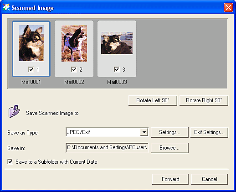This screenshot has width=236, height=192.
Task: Uncheck the checkbox for image 2
Action: click(x=74, y=69)
